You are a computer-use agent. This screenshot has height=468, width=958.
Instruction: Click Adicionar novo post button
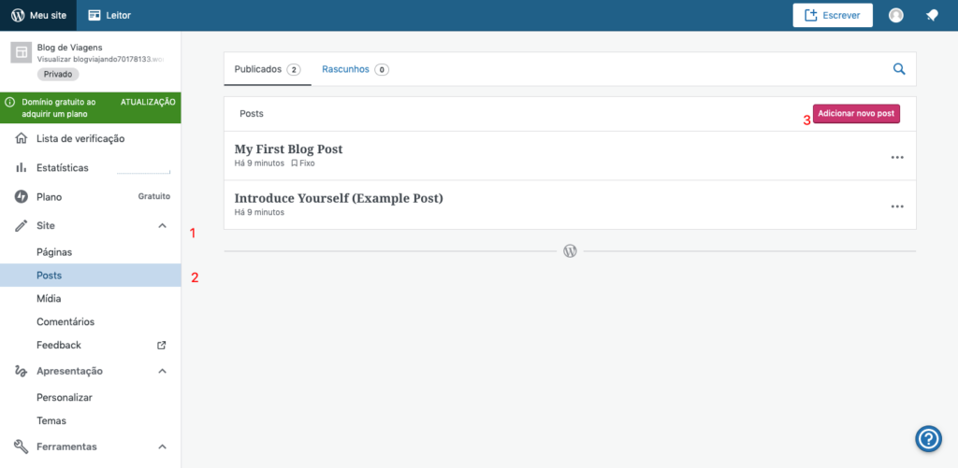pyautogui.click(x=856, y=114)
